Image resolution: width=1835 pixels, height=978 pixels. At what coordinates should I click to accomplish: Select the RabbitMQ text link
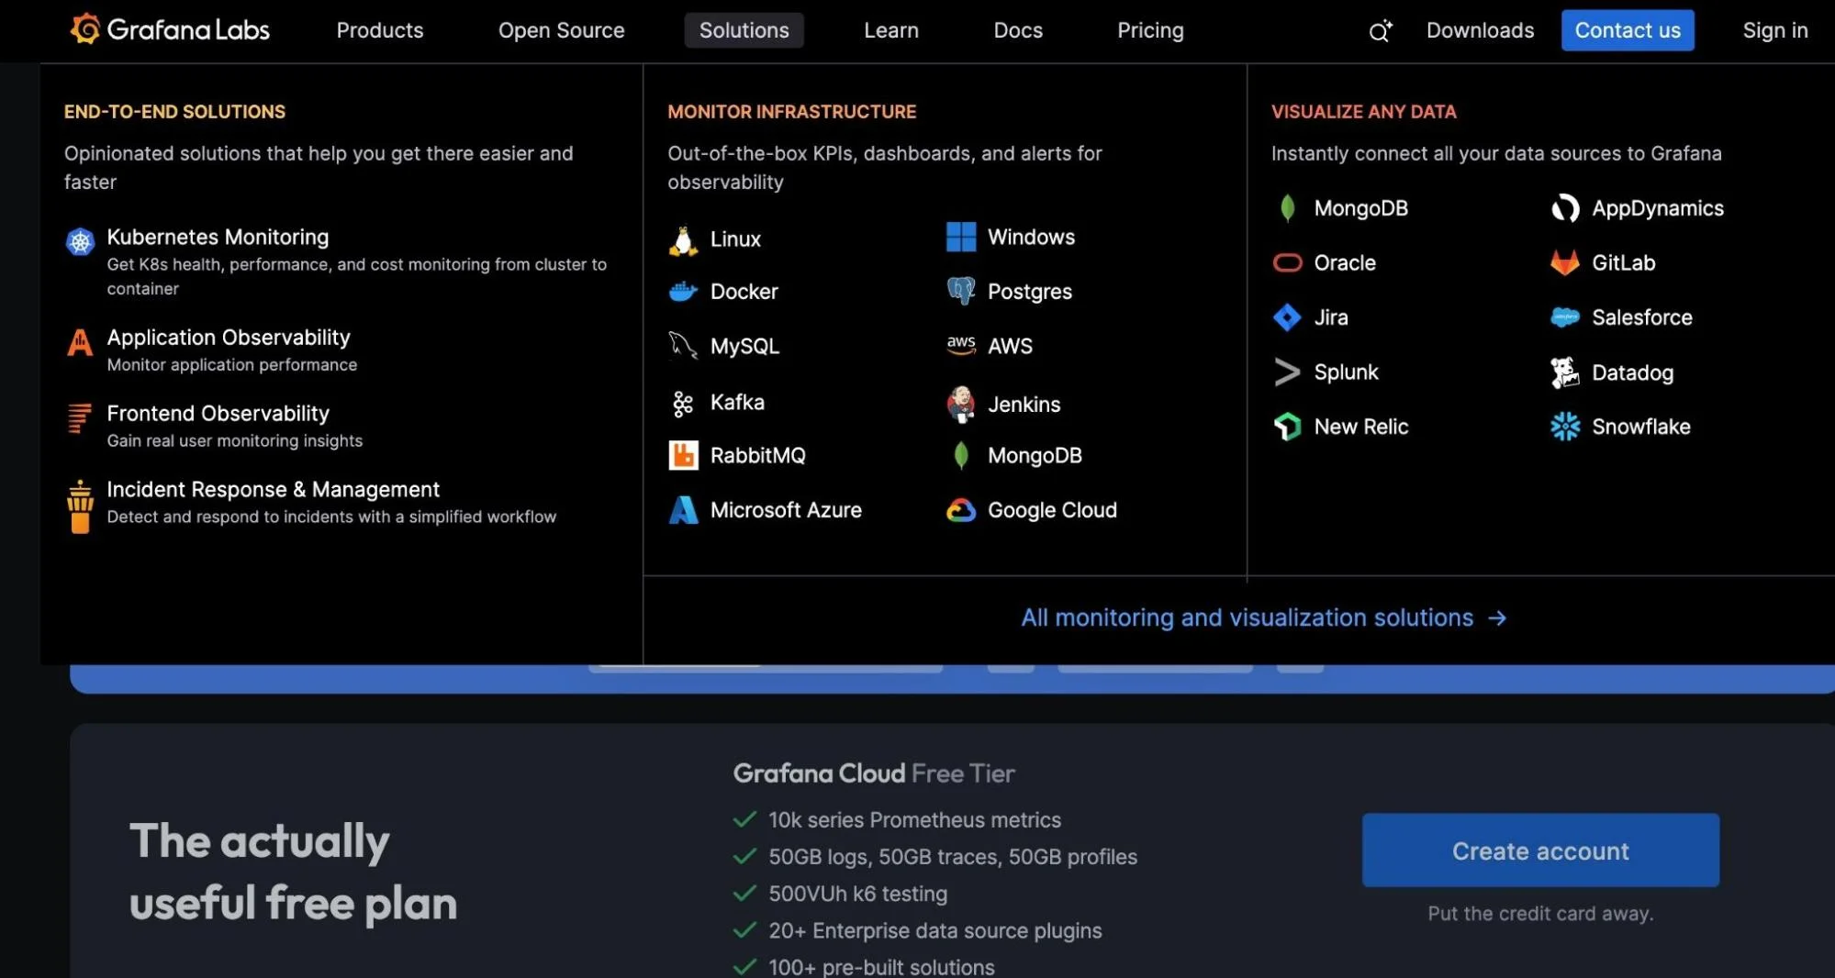pyautogui.click(x=757, y=455)
